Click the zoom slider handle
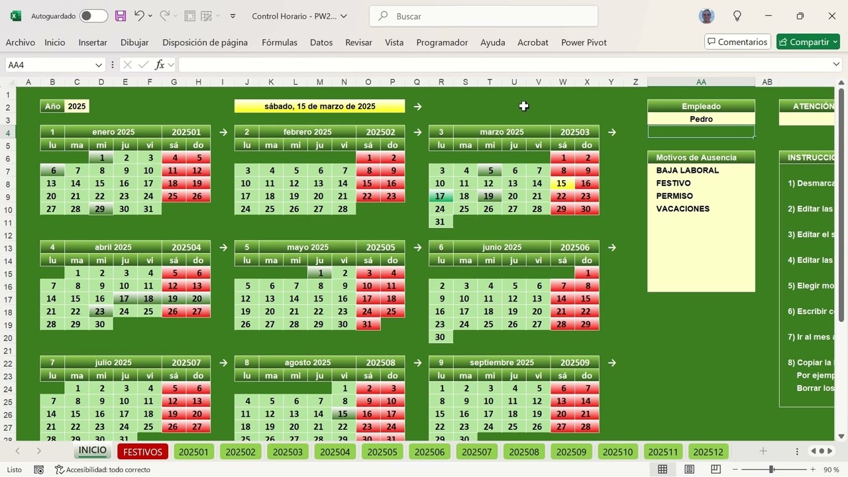The image size is (848, 477). click(771, 469)
